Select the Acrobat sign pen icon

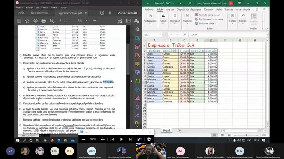click(120, 21)
